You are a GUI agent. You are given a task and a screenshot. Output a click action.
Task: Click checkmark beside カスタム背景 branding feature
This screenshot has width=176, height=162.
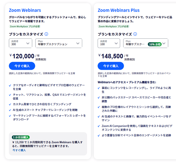pos(10,104)
